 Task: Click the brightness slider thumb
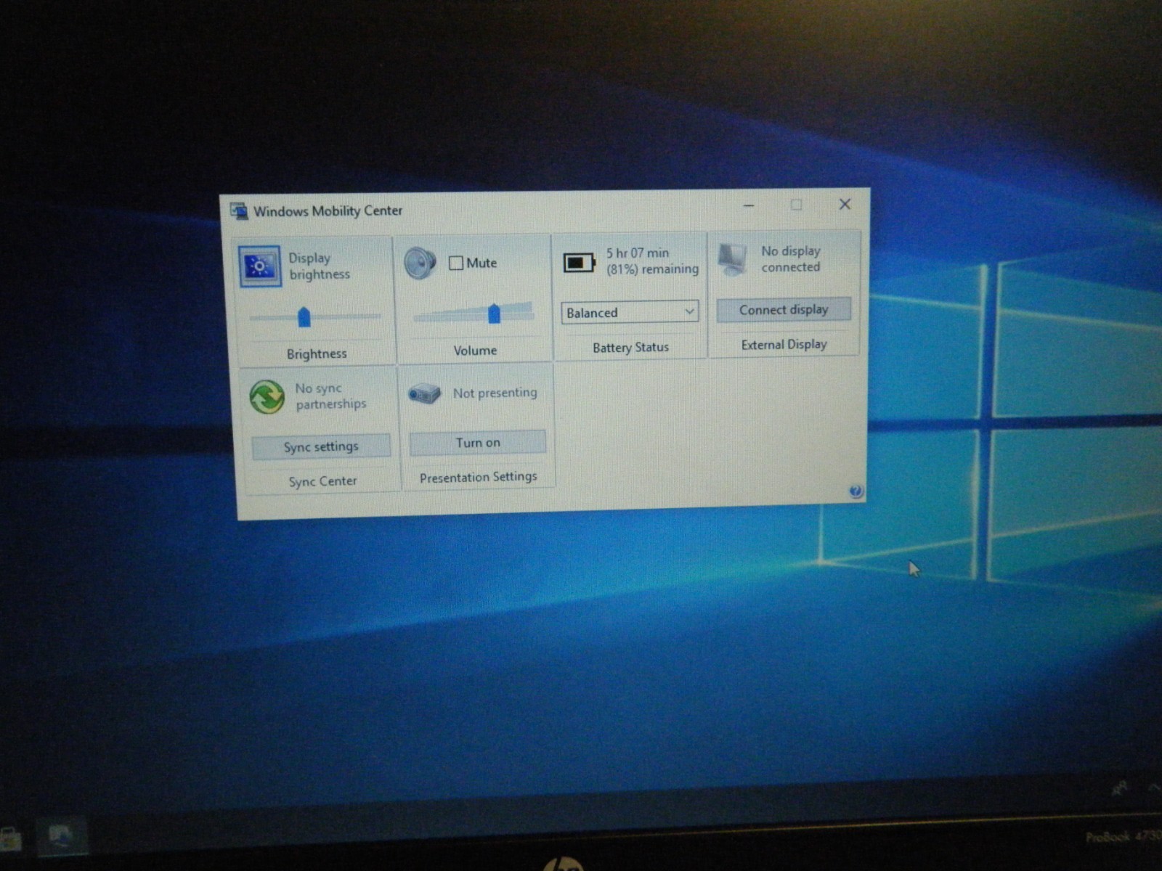tap(304, 316)
